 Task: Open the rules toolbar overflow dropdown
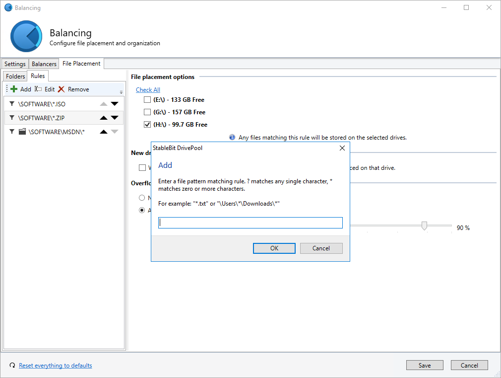[x=121, y=92]
